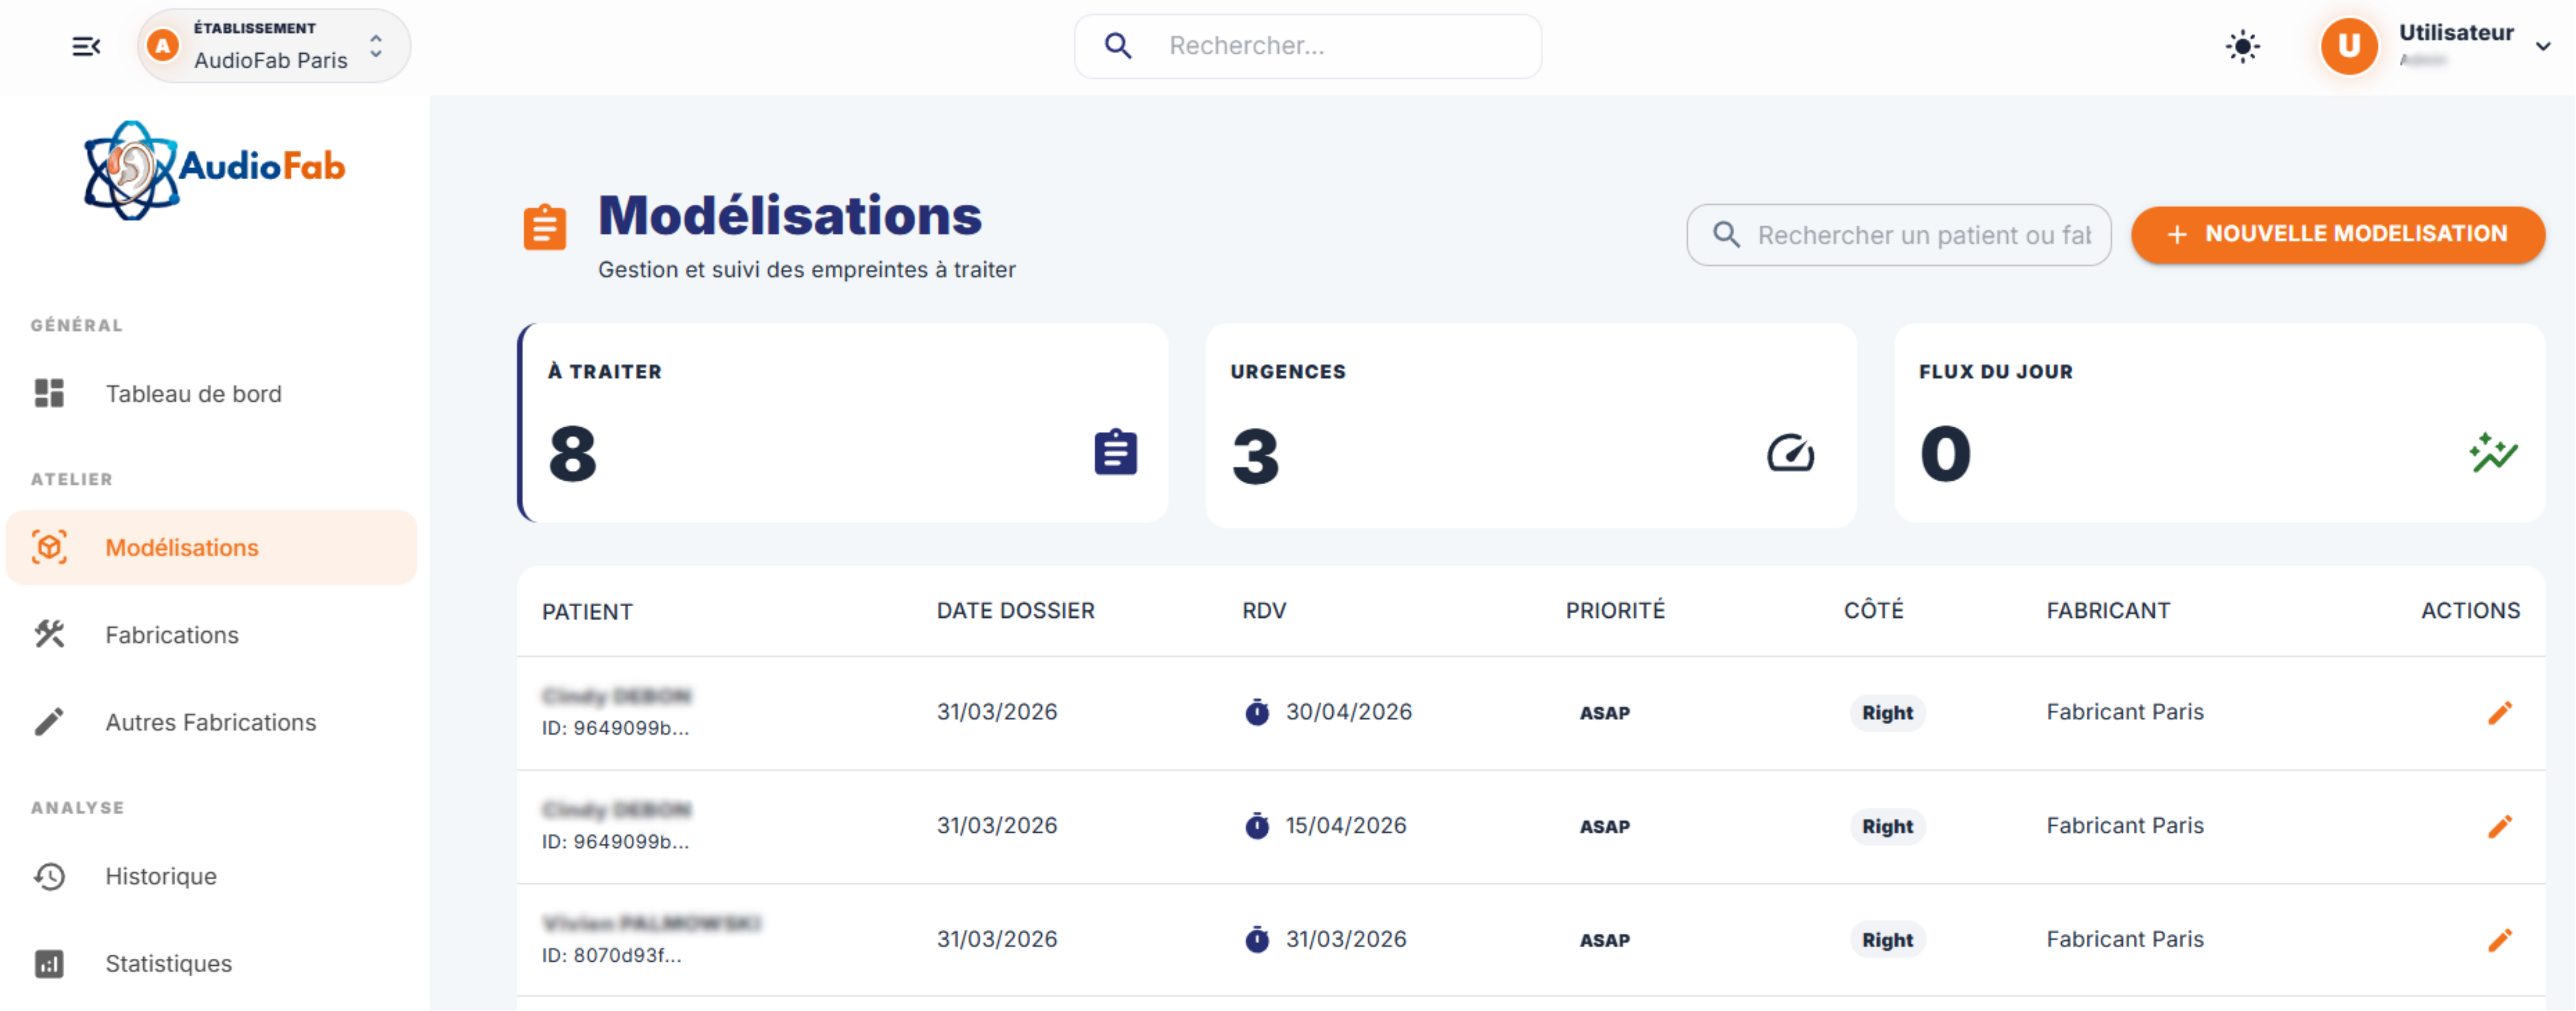This screenshot has width=2576, height=1011.
Task: Click the magnifier icon in top search
Action: tap(1118, 46)
